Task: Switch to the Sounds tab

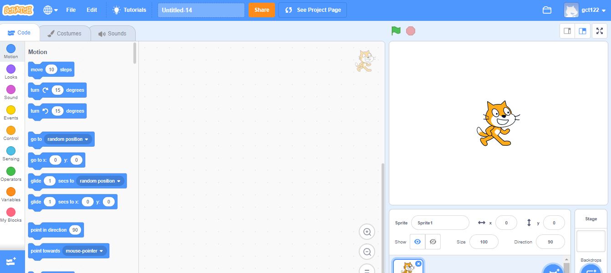Action: (112, 33)
